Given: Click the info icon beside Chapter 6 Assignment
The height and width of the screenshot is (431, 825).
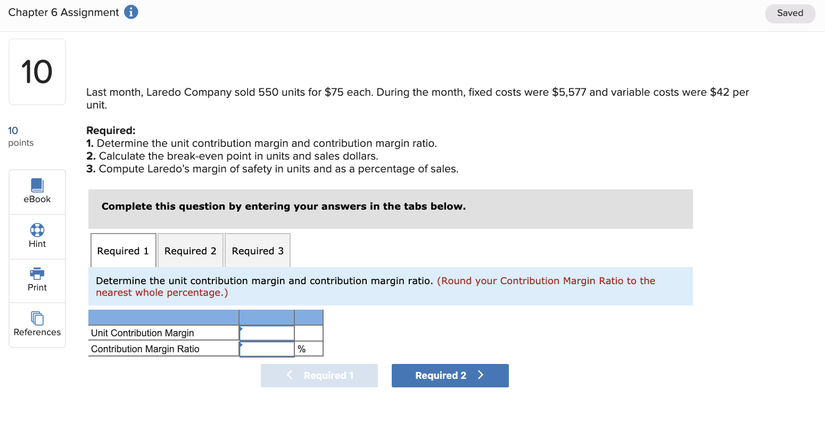Looking at the screenshot, I should click(131, 12).
